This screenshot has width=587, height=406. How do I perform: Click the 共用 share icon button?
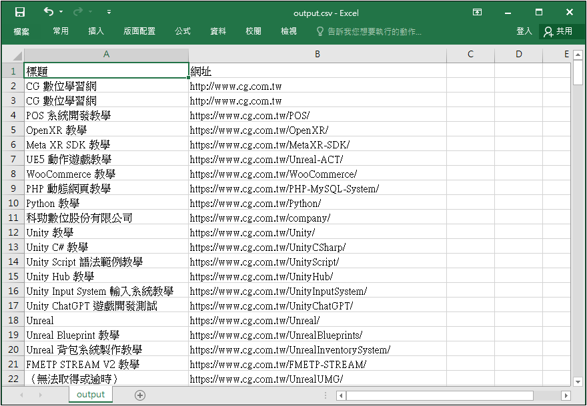pyautogui.click(x=558, y=31)
